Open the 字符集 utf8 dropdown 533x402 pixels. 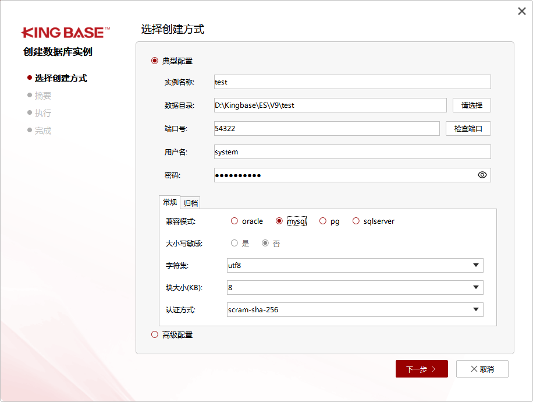click(355, 266)
